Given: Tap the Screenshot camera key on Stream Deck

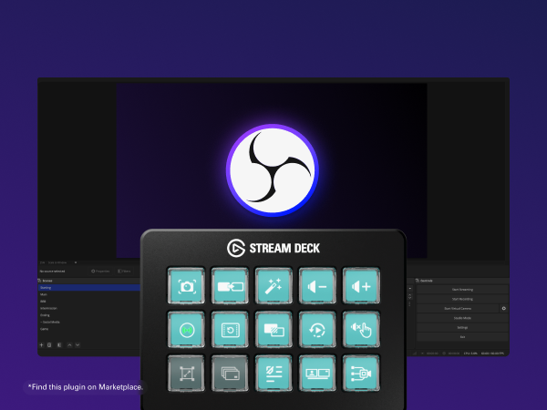Looking at the screenshot, I should point(186,286).
